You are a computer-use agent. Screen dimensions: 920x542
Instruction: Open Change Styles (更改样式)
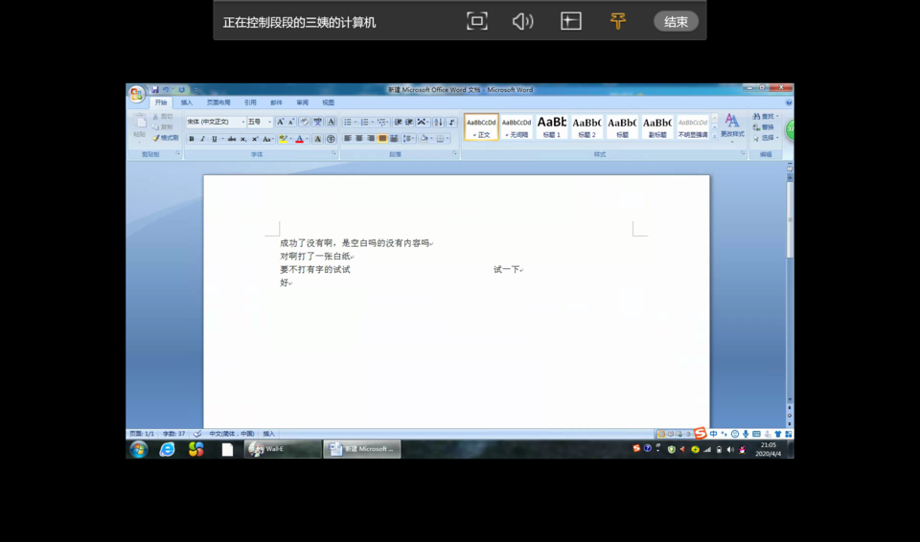click(x=731, y=126)
